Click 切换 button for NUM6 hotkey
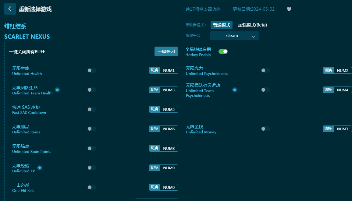The height and width of the screenshot is (201, 352). click(x=155, y=129)
